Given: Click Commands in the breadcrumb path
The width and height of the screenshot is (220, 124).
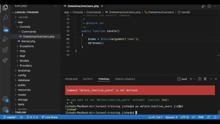Looking at the screenshot, I should tap(93, 12).
